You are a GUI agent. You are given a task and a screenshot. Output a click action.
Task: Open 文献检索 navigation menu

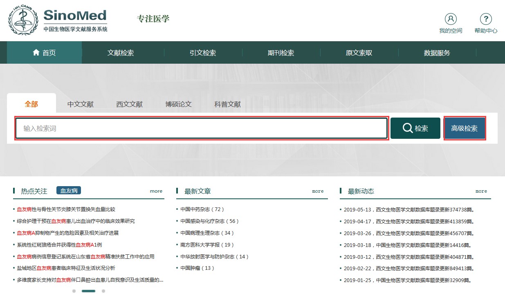(121, 53)
